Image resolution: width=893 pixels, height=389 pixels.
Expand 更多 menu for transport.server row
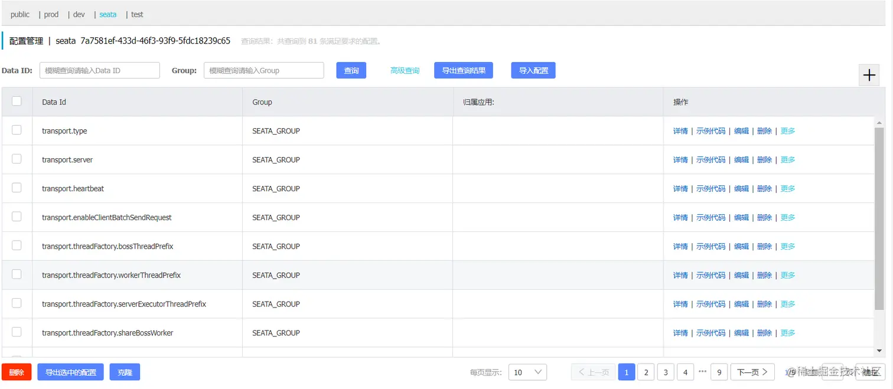click(788, 160)
